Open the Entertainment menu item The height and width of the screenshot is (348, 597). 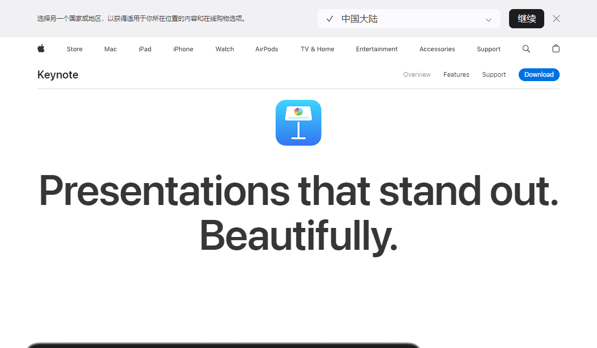tap(377, 49)
